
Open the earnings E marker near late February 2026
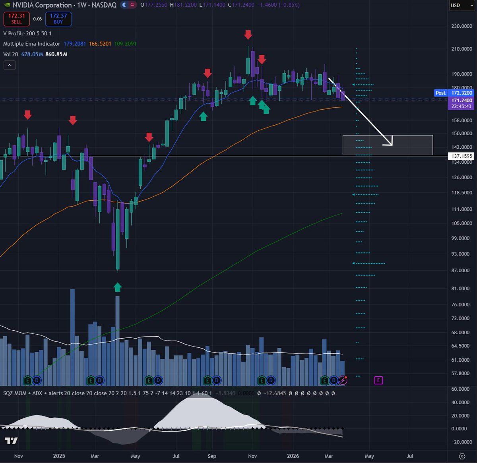pos(324,380)
